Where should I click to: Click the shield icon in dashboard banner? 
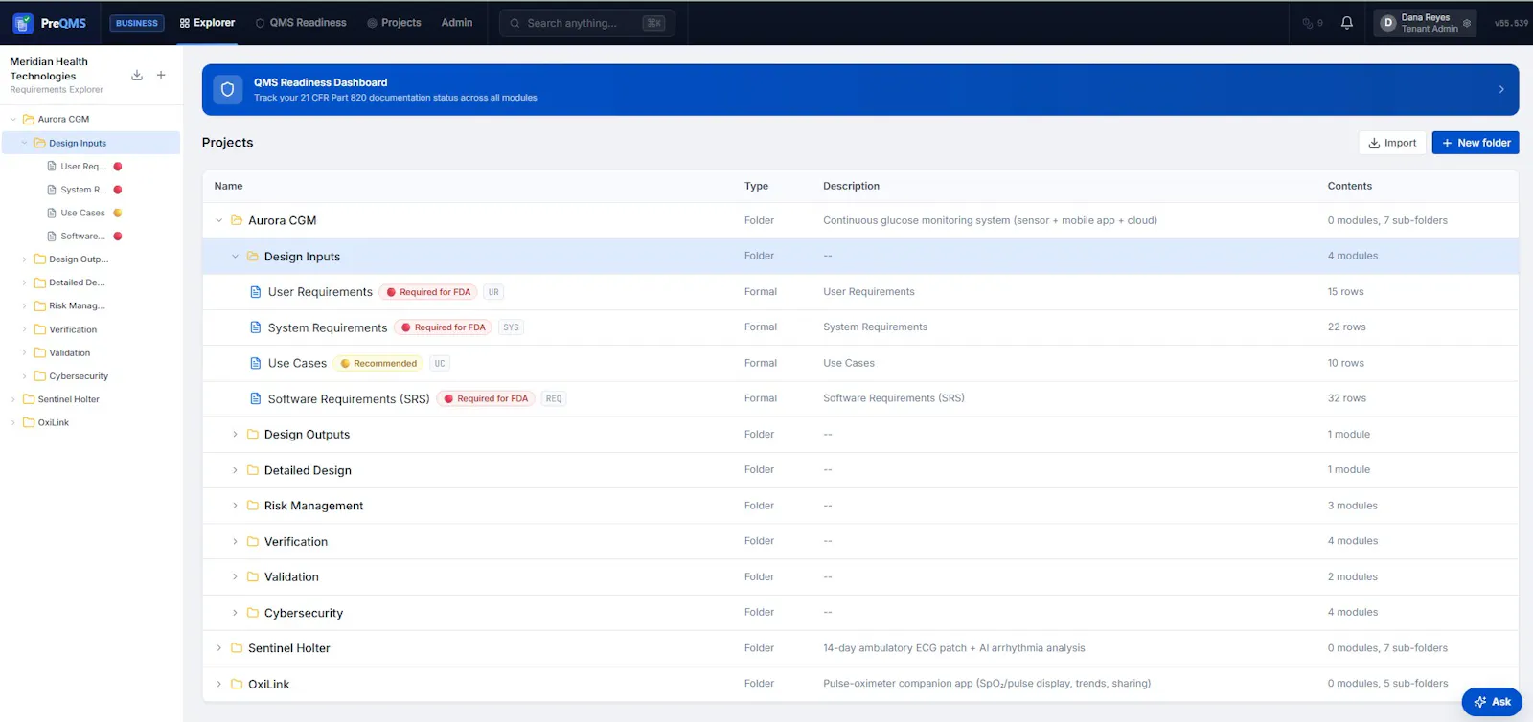click(x=227, y=89)
